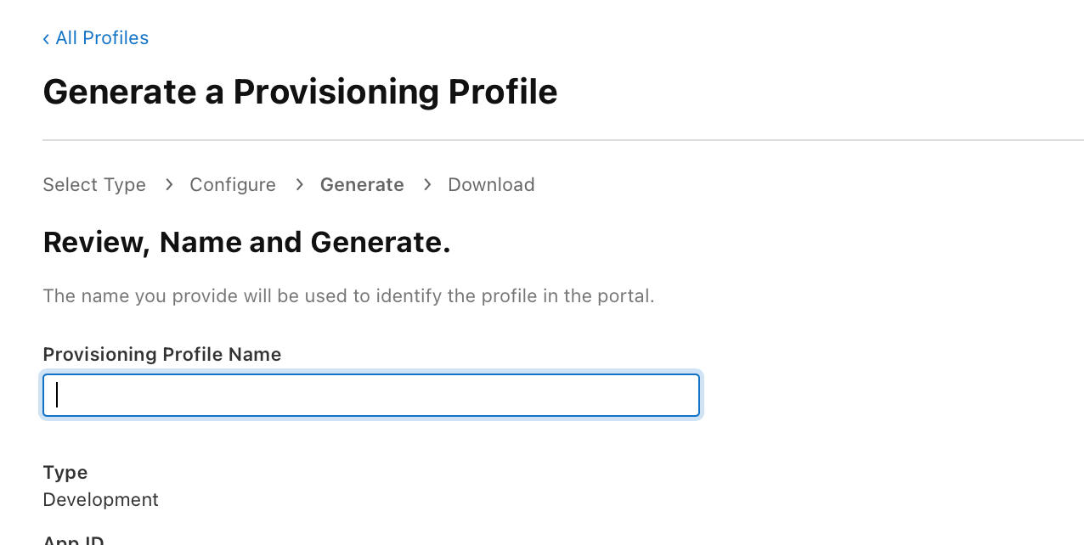Focus the Provisioning Profile Name field
1084x545 pixels.
coord(371,396)
